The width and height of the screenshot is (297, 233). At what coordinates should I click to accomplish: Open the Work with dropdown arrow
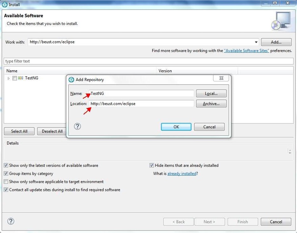256,42
